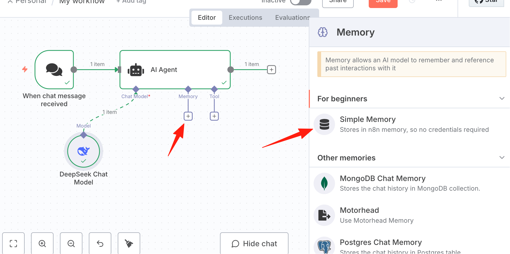Viewport: 510px width, 254px height.
Task: Collapse the Other memories section
Action: (502, 157)
